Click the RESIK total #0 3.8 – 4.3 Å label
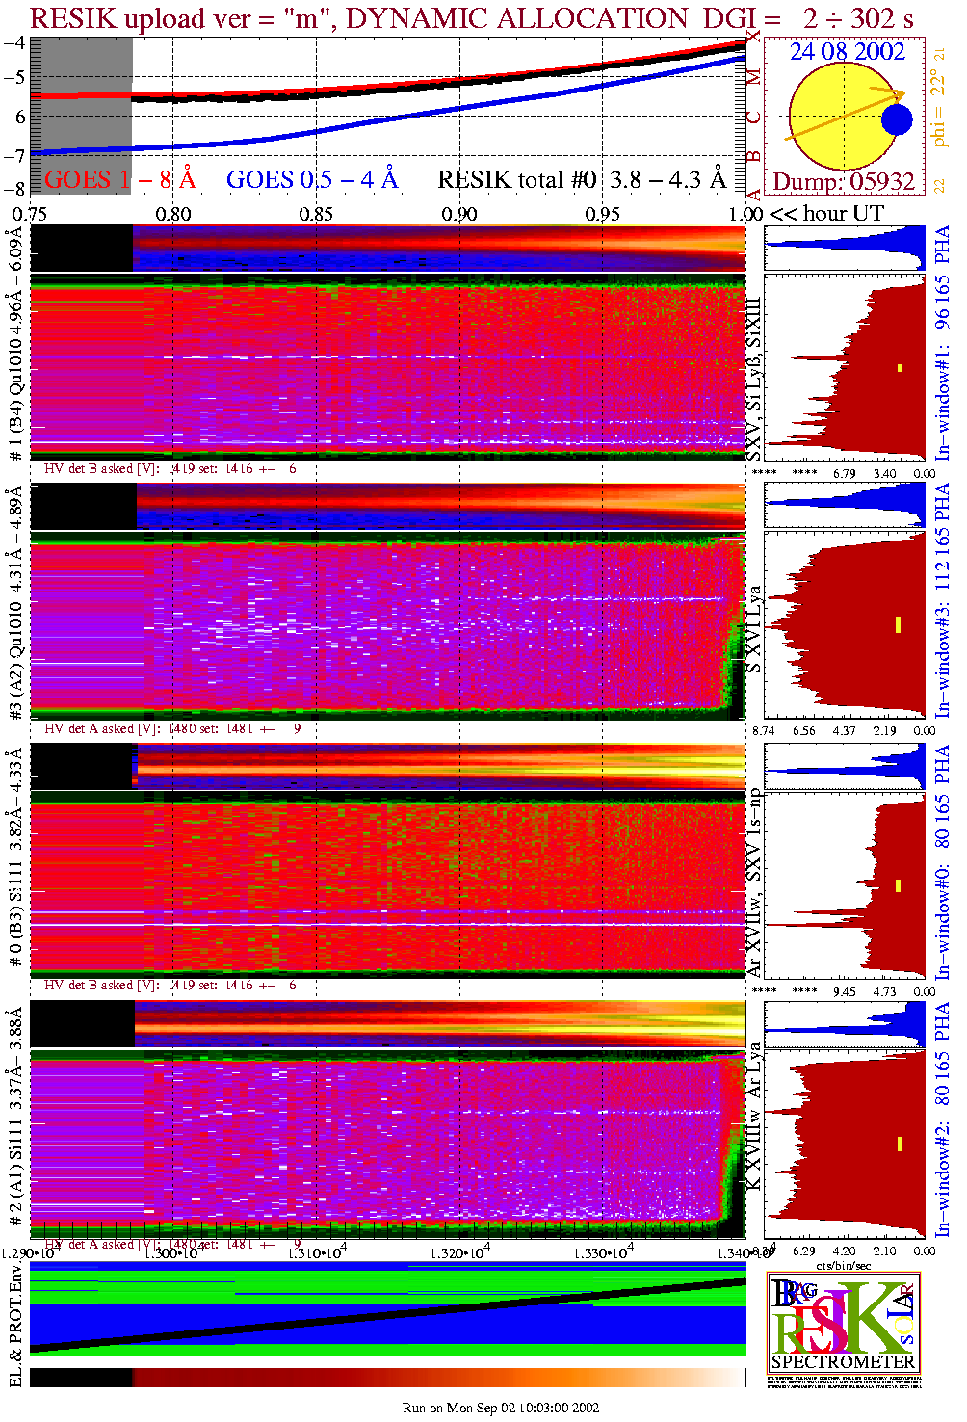Screen dimensions: 967x1422 click(x=581, y=180)
